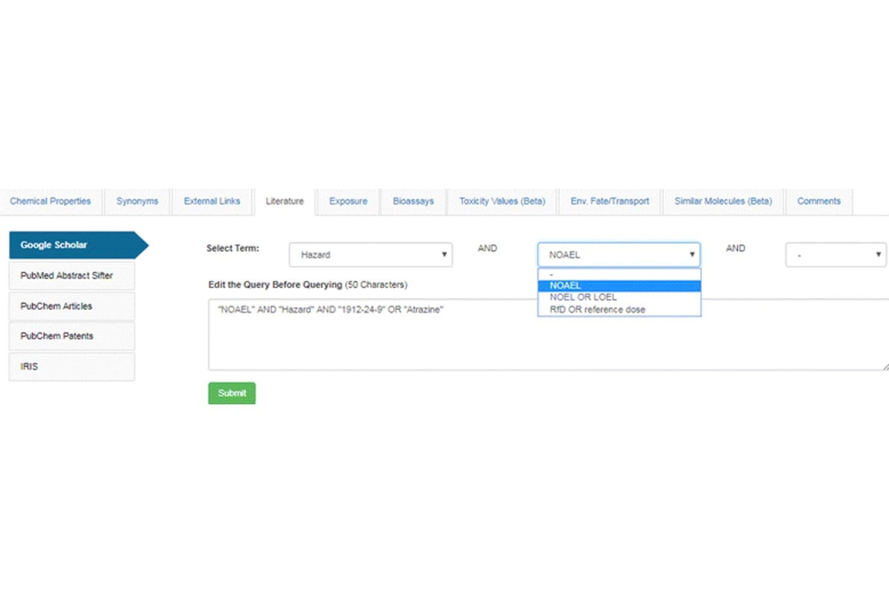Select Google Scholar in the sidebar
The width and height of the screenshot is (889, 593).
point(78,245)
